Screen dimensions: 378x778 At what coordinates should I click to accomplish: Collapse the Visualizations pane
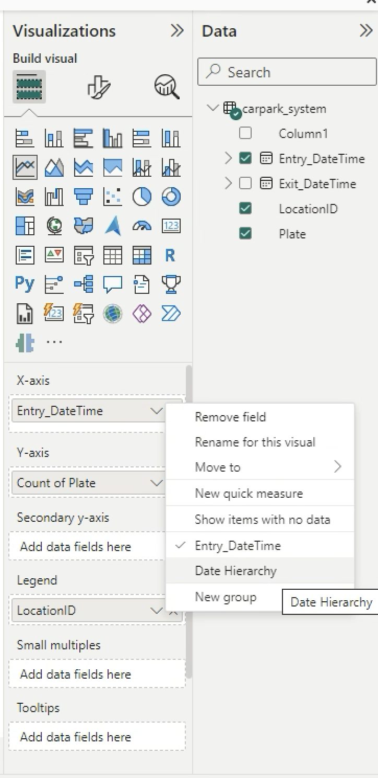pos(177,31)
